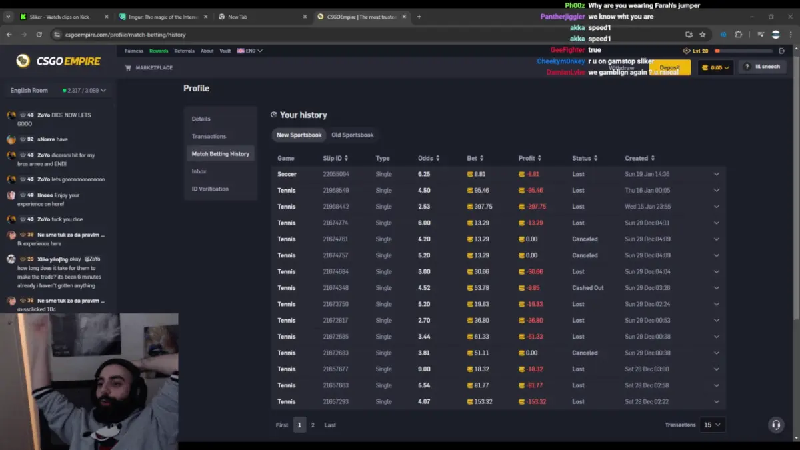Screen dimensions: 800x450
Task: Click the logout icon at top right
Action: (783, 51)
